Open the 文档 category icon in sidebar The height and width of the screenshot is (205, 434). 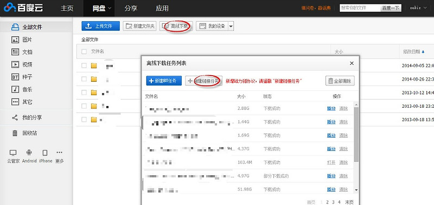[15, 52]
